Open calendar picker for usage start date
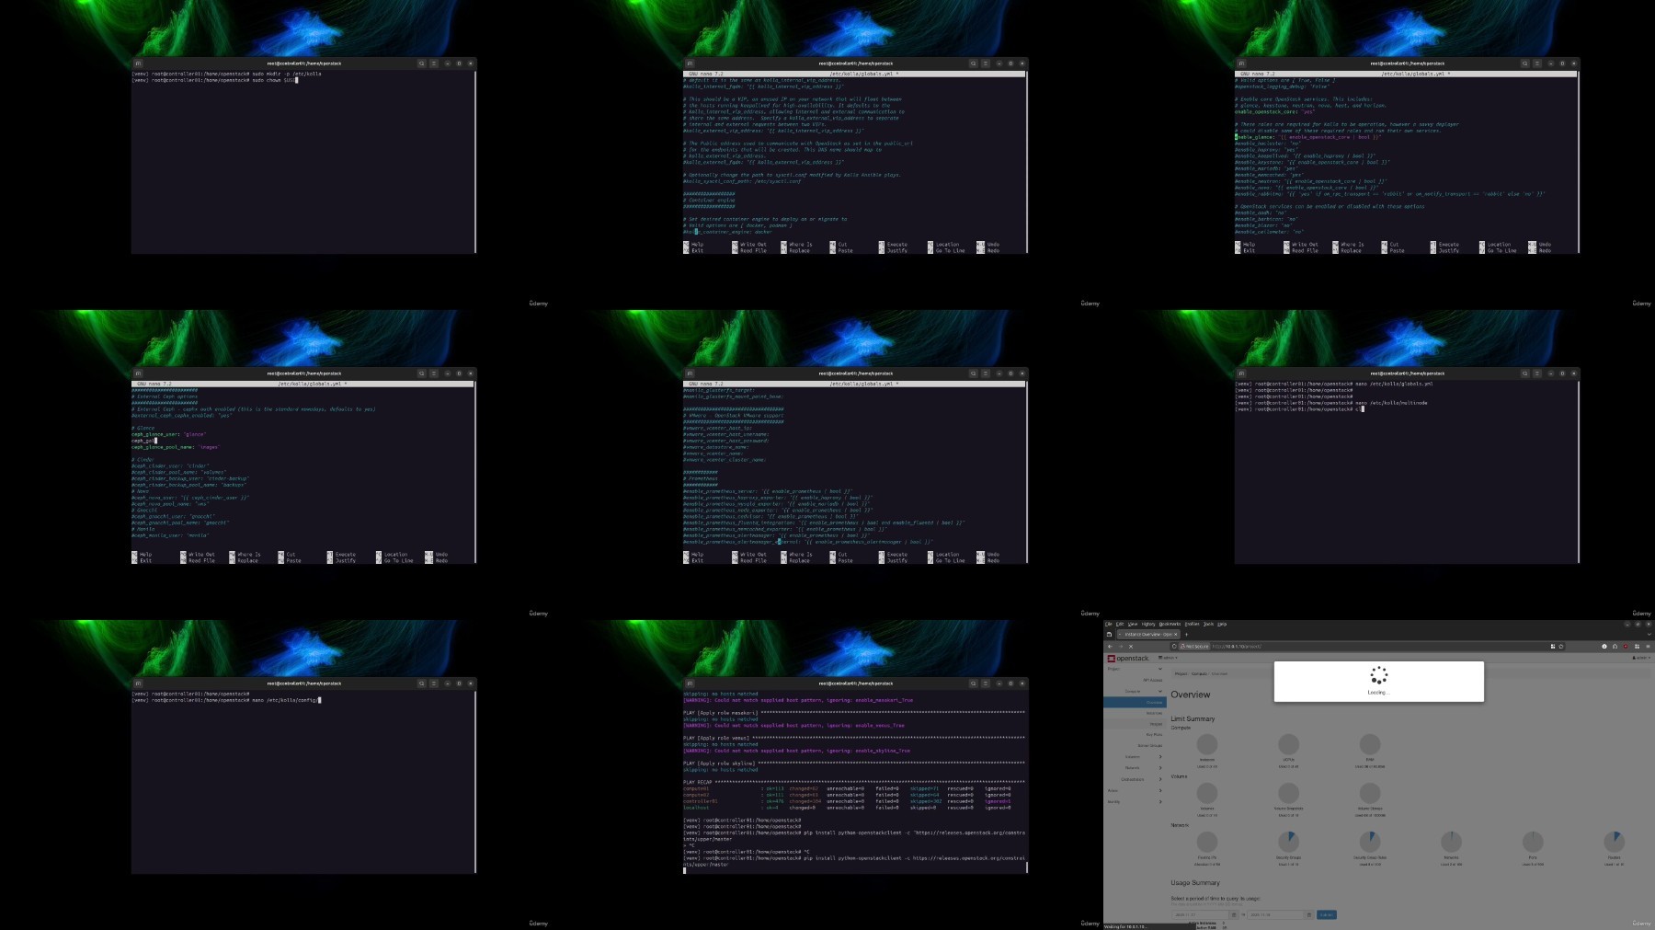 (x=1234, y=914)
